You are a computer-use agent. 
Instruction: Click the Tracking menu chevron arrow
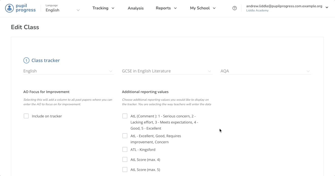113,8
